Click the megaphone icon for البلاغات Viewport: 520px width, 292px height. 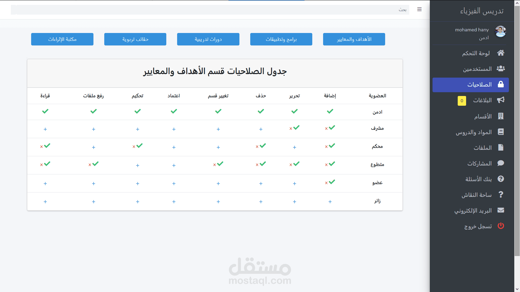pyautogui.click(x=500, y=100)
